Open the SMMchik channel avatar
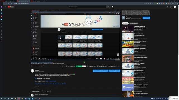This screenshot has width=179, height=100. point(32,71)
